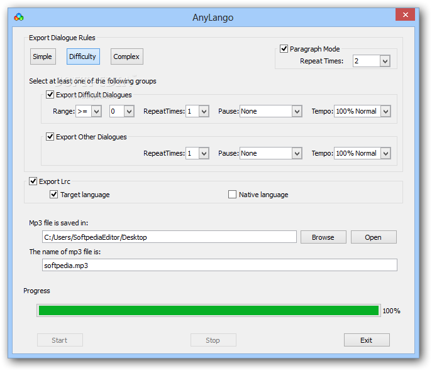Screen dimensions: 432x371
Task: Click the Stop button
Action: pos(213,340)
